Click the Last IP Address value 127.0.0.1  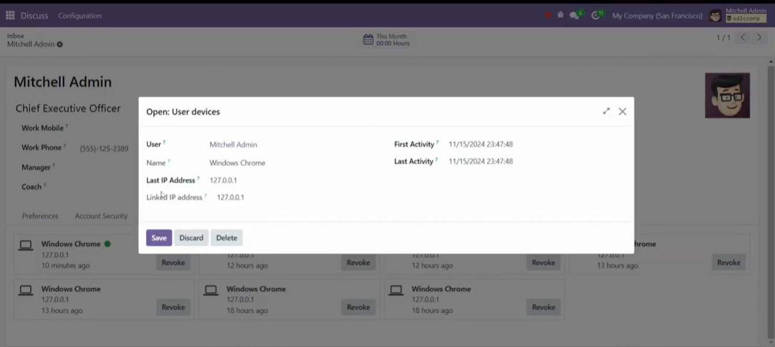(x=223, y=180)
